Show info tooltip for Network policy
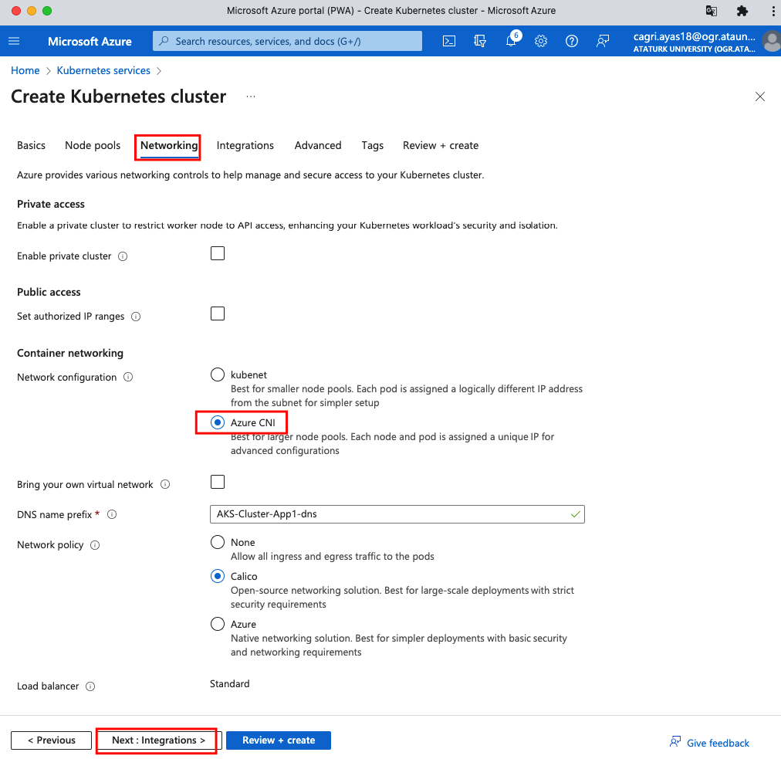Viewport: 781px width, 759px height. point(95,545)
